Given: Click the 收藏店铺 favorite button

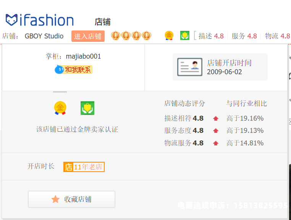Looking at the screenshot, I should (x=71, y=199).
